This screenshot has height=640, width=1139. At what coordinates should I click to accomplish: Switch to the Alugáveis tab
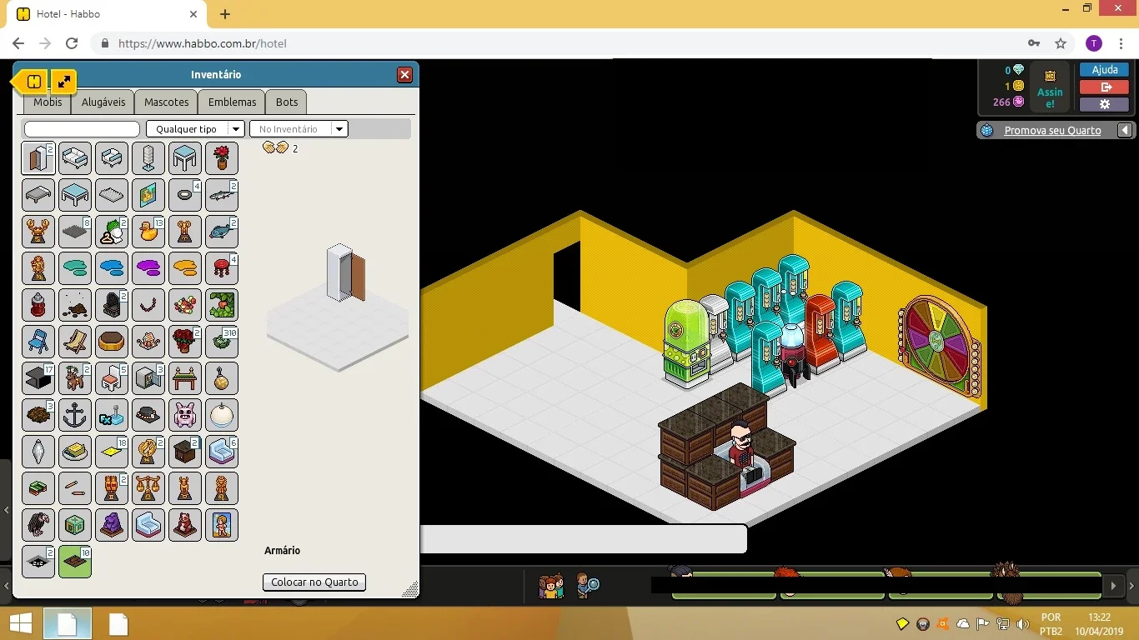[103, 102]
